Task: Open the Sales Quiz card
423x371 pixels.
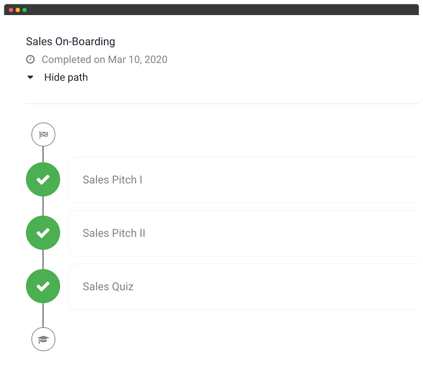Action: point(243,287)
